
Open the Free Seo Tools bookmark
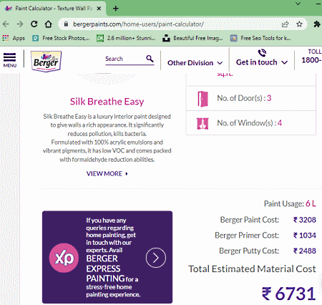260,38
